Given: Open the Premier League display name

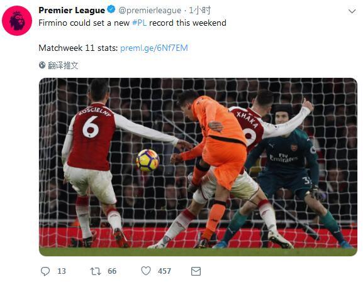Looking at the screenshot, I should 72,10.
